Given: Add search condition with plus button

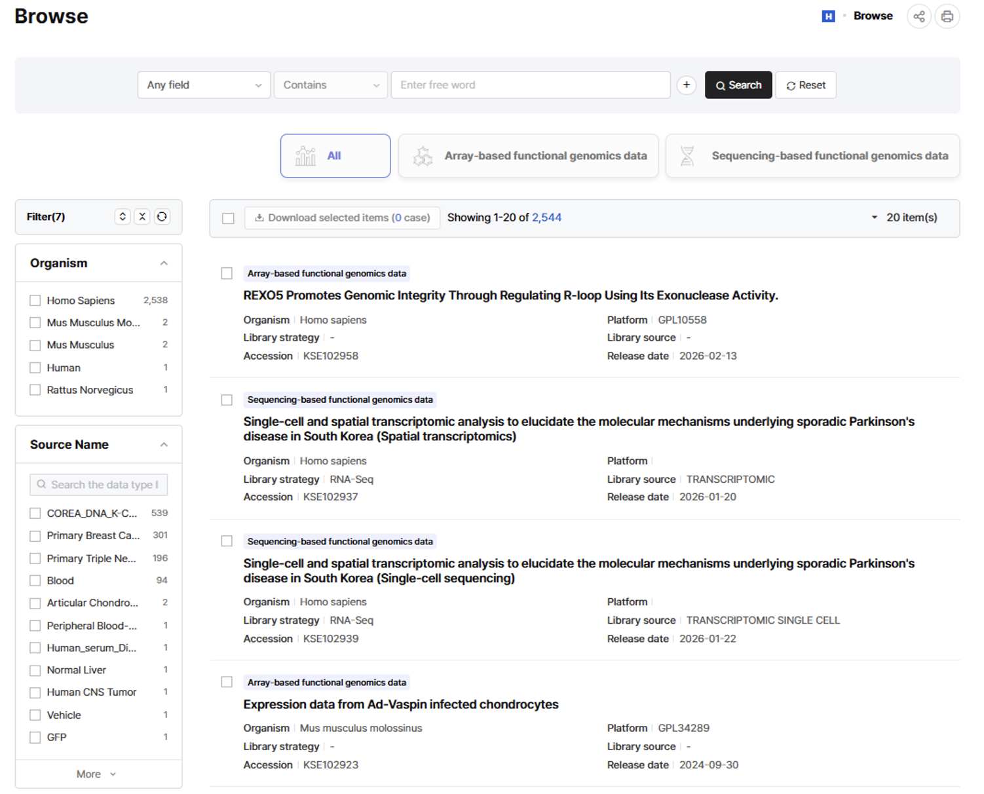Looking at the screenshot, I should pyautogui.click(x=686, y=85).
